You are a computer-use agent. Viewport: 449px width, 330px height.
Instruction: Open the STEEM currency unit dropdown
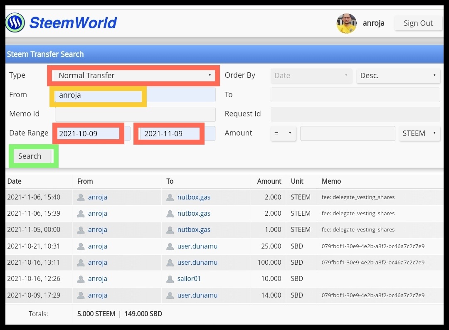[419, 133]
